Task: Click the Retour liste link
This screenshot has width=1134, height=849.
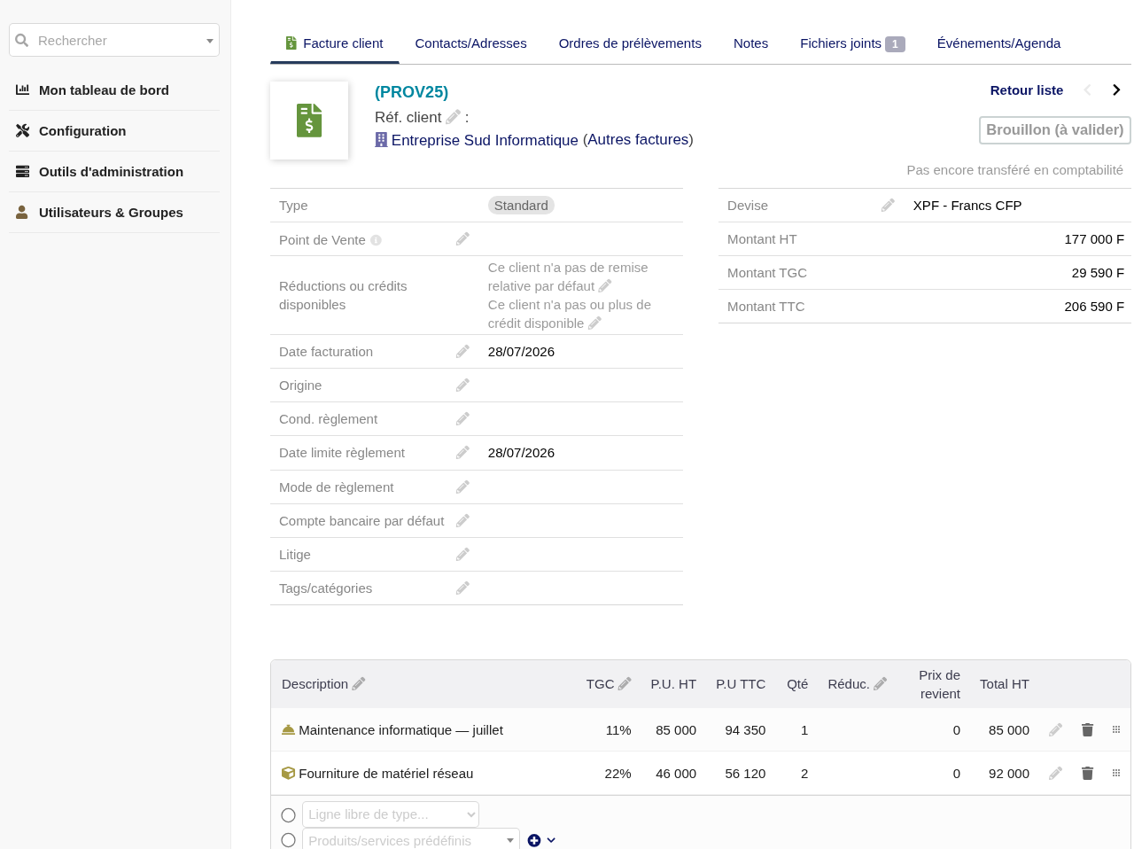Action: pyautogui.click(x=1026, y=90)
